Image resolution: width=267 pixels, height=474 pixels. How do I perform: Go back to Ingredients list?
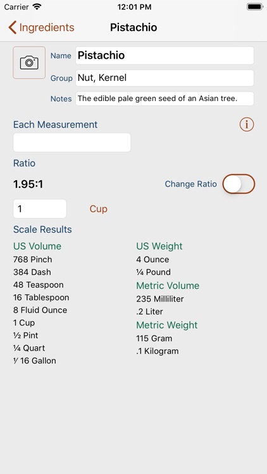point(41,28)
